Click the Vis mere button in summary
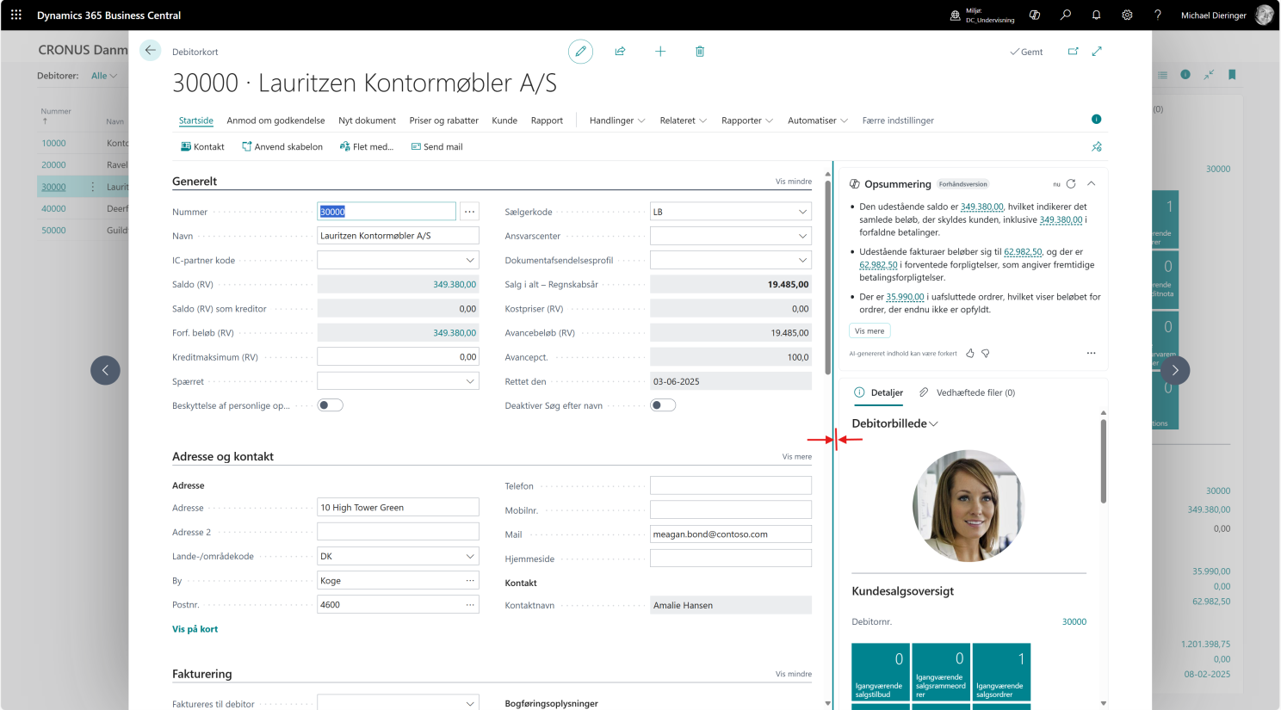 pos(869,331)
